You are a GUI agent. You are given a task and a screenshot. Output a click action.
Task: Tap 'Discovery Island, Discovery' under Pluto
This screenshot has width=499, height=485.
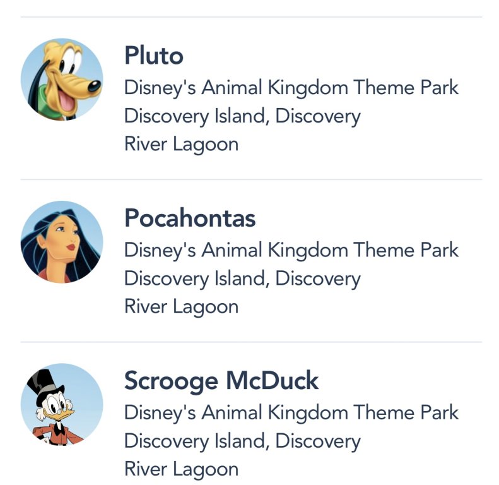(242, 116)
